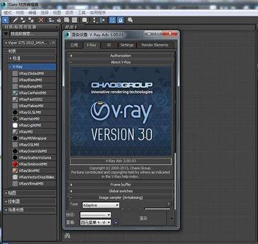Viewport: 258px width, 244px height.
Task: Choose VRayOSLMtl in the material list
Action: click(29, 145)
